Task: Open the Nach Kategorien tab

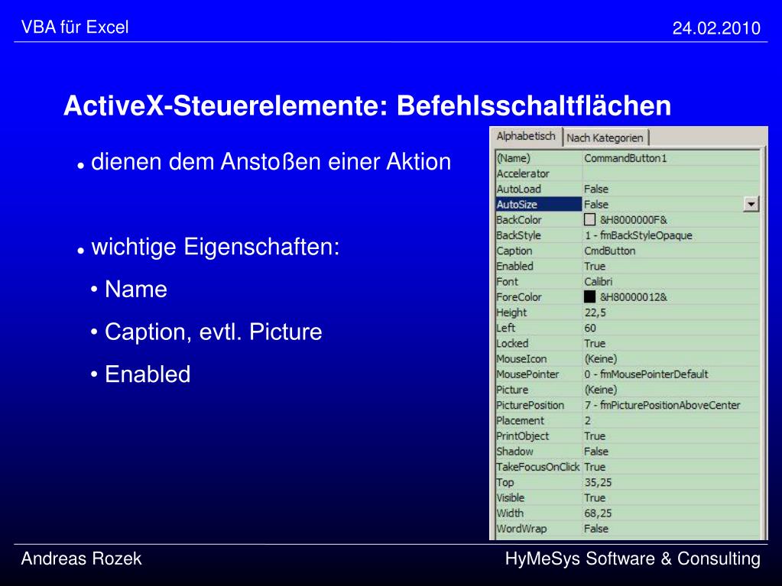Action: coord(605,138)
